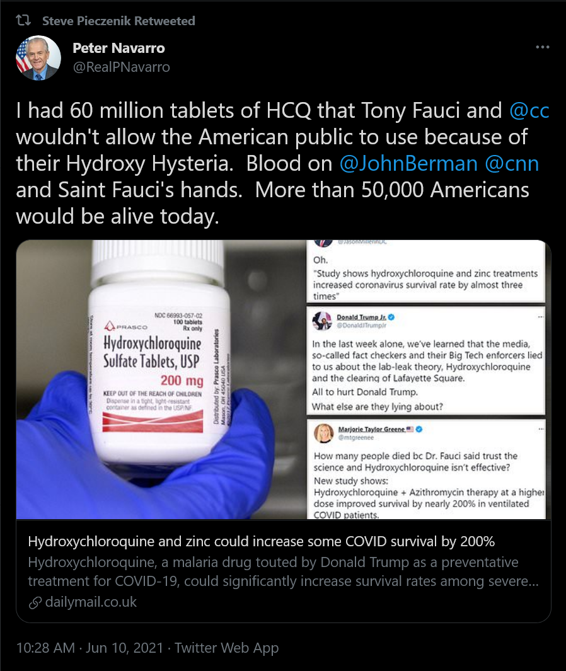The height and width of the screenshot is (671, 566).
Task: Open the tweet's more options ellipsis menu
Action: click(x=542, y=48)
